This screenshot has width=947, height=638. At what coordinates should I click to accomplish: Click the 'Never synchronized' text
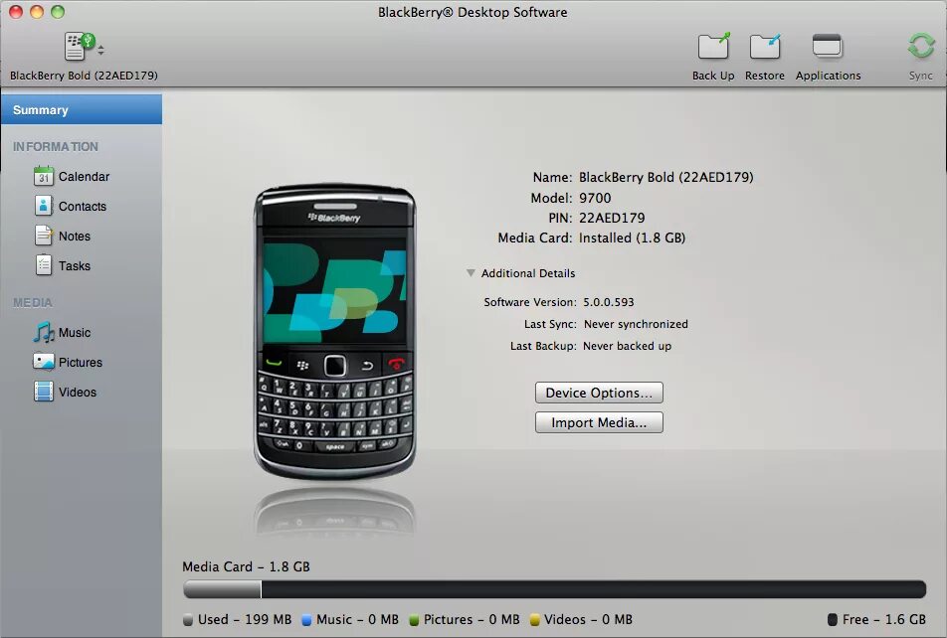[x=636, y=324]
